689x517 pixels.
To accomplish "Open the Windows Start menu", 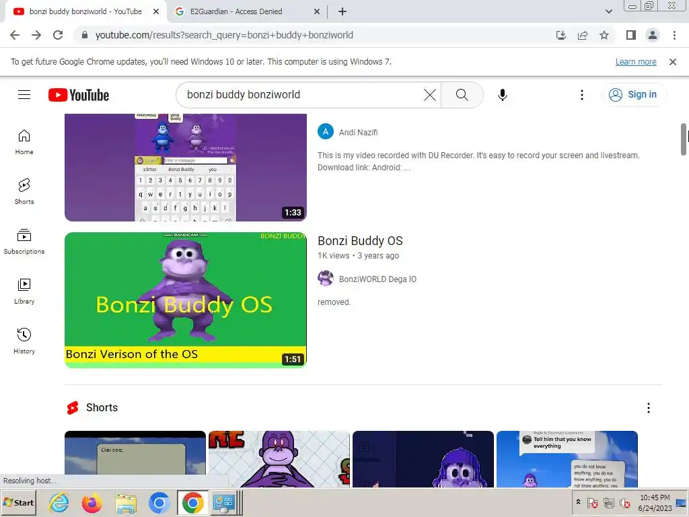I will coord(18,502).
